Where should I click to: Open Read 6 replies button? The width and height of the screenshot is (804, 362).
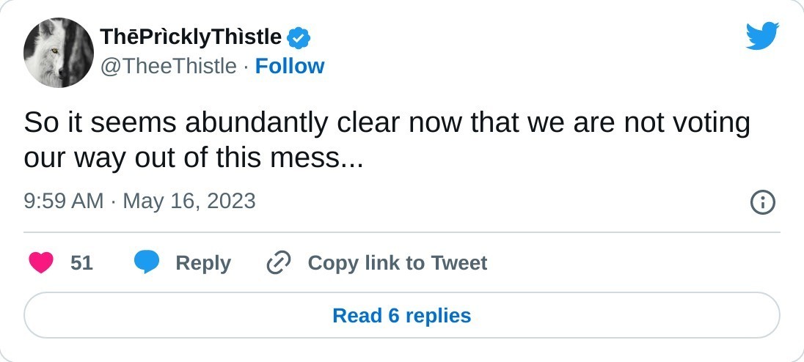[402, 316]
